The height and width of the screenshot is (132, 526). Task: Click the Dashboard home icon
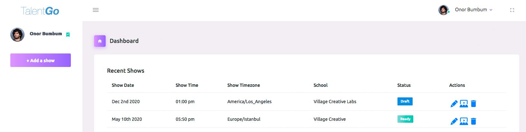point(100,41)
